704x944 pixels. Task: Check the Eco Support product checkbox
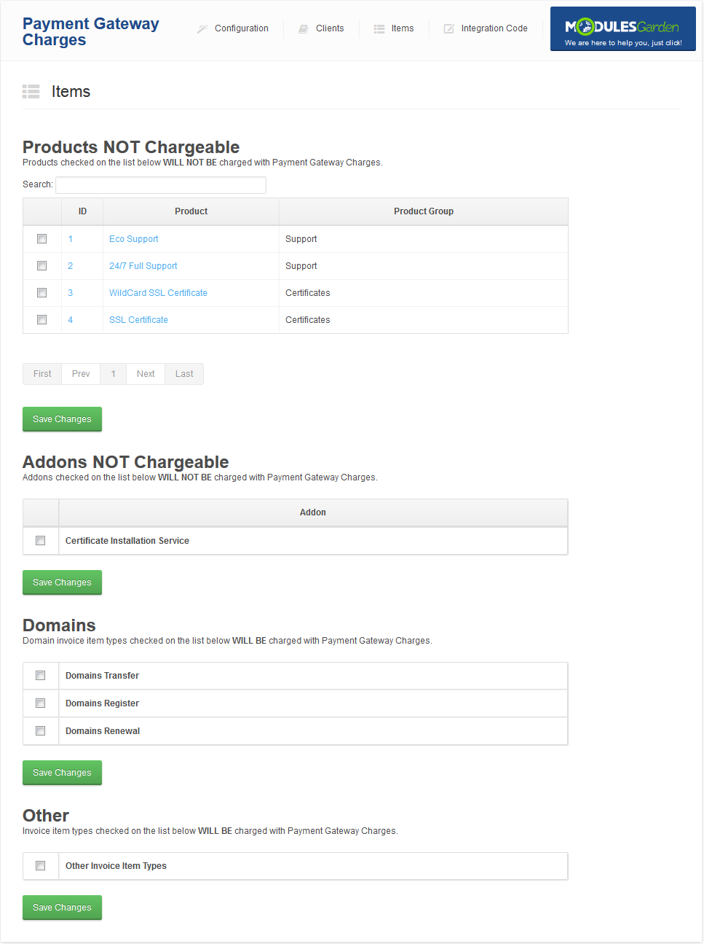(x=42, y=239)
